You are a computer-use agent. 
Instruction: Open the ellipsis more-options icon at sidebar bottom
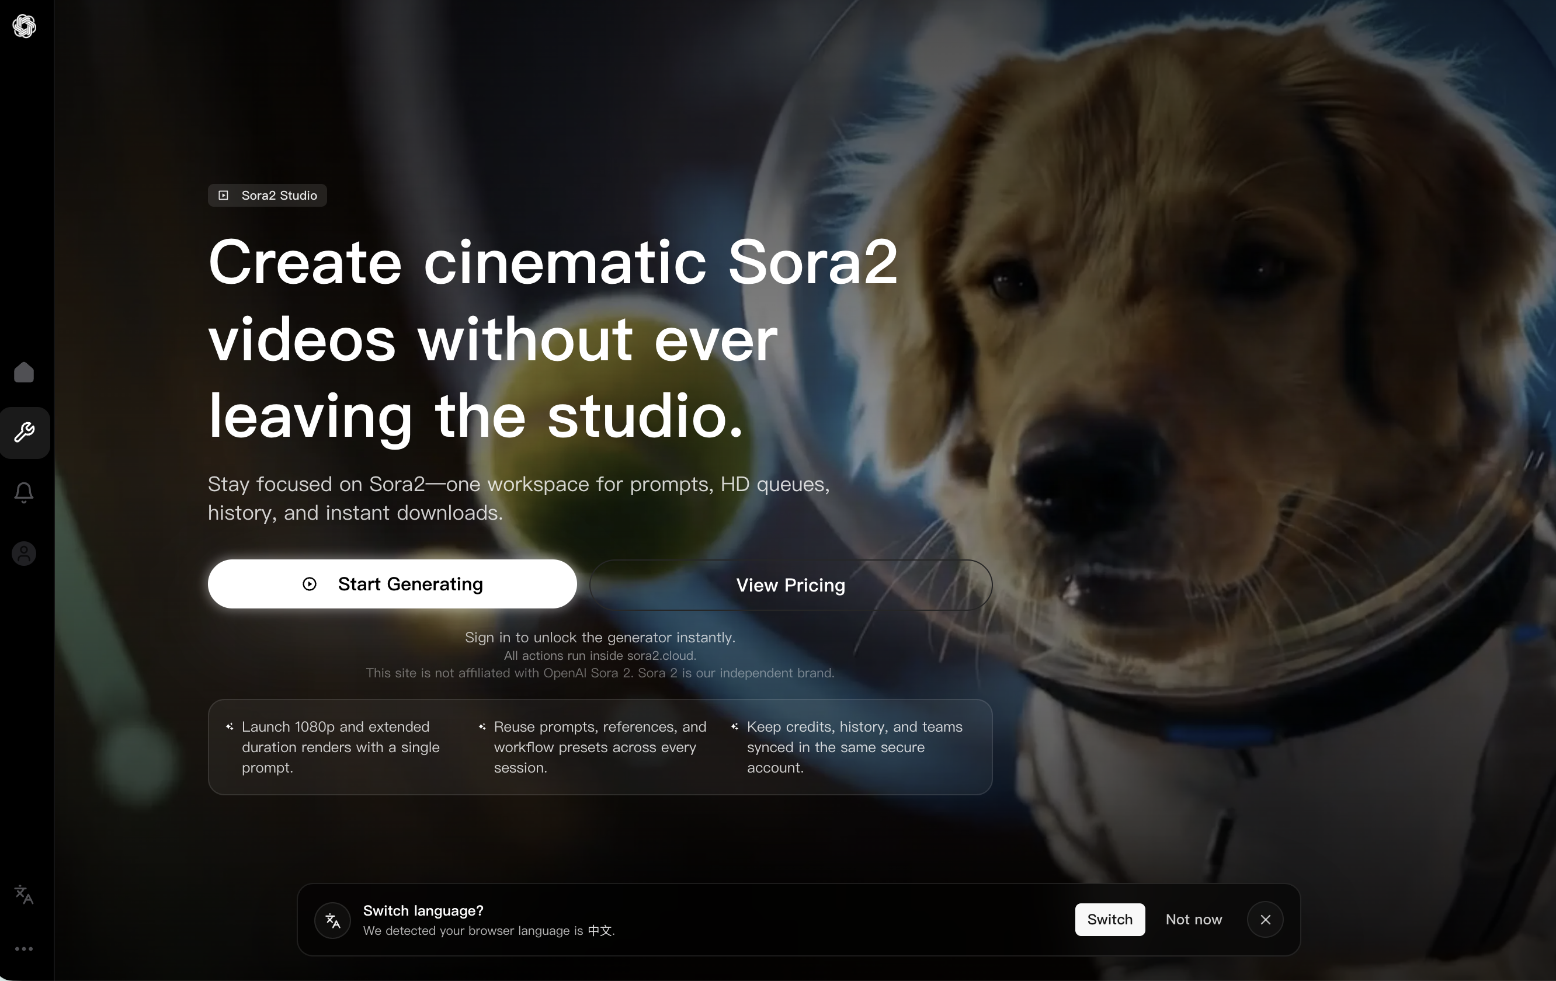point(25,948)
